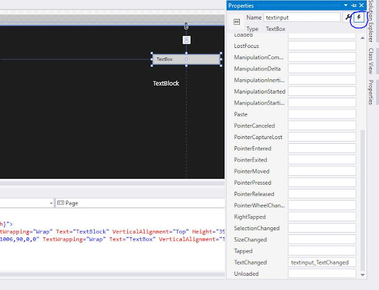This screenshot has width=379, height=290.
Task: Open the Properties panel window options arrow
Action: (346, 5)
